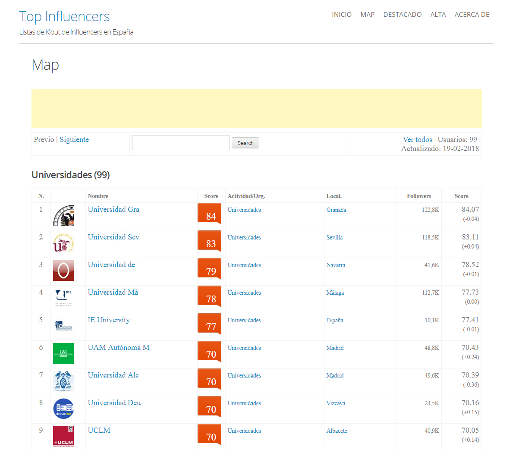Screen dimensions: 519x450
Task: Click the Málaga location link
Action: [x=335, y=293]
